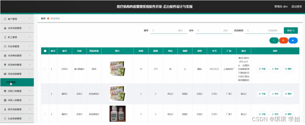Click 删除 for row 编号2
The width and height of the screenshot is (305, 125).
pyautogui.click(x=288, y=94)
